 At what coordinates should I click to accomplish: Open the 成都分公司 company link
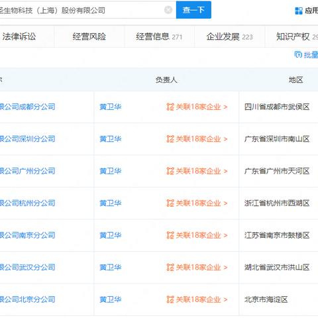27,107
